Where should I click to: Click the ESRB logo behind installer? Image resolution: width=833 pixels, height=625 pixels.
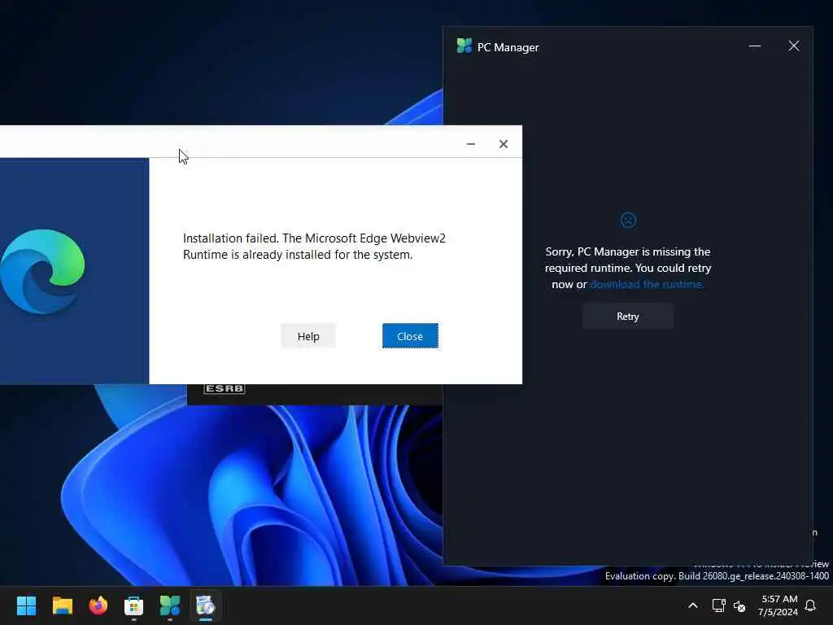click(225, 388)
